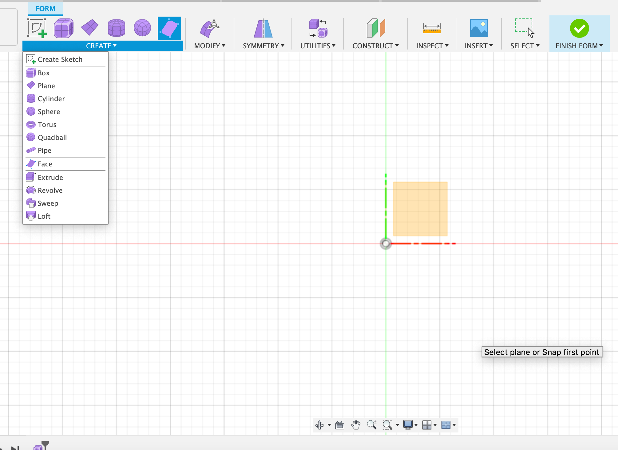Open the Modify dropdown
The width and height of the screenshot is (618, 450).
(x=210, y=46)
